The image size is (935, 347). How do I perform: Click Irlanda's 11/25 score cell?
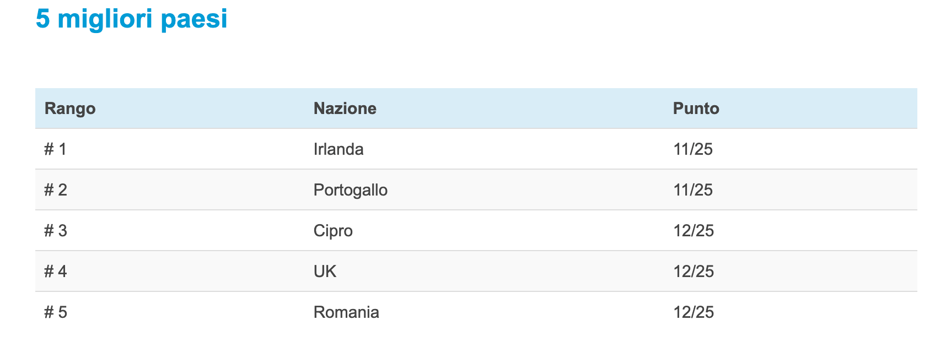coord(693,149)
